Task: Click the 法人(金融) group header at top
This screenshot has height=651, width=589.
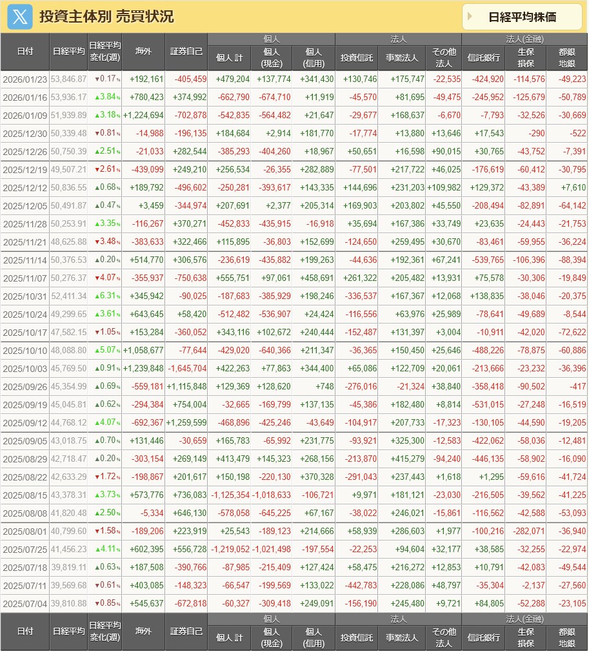Action: 524,39
